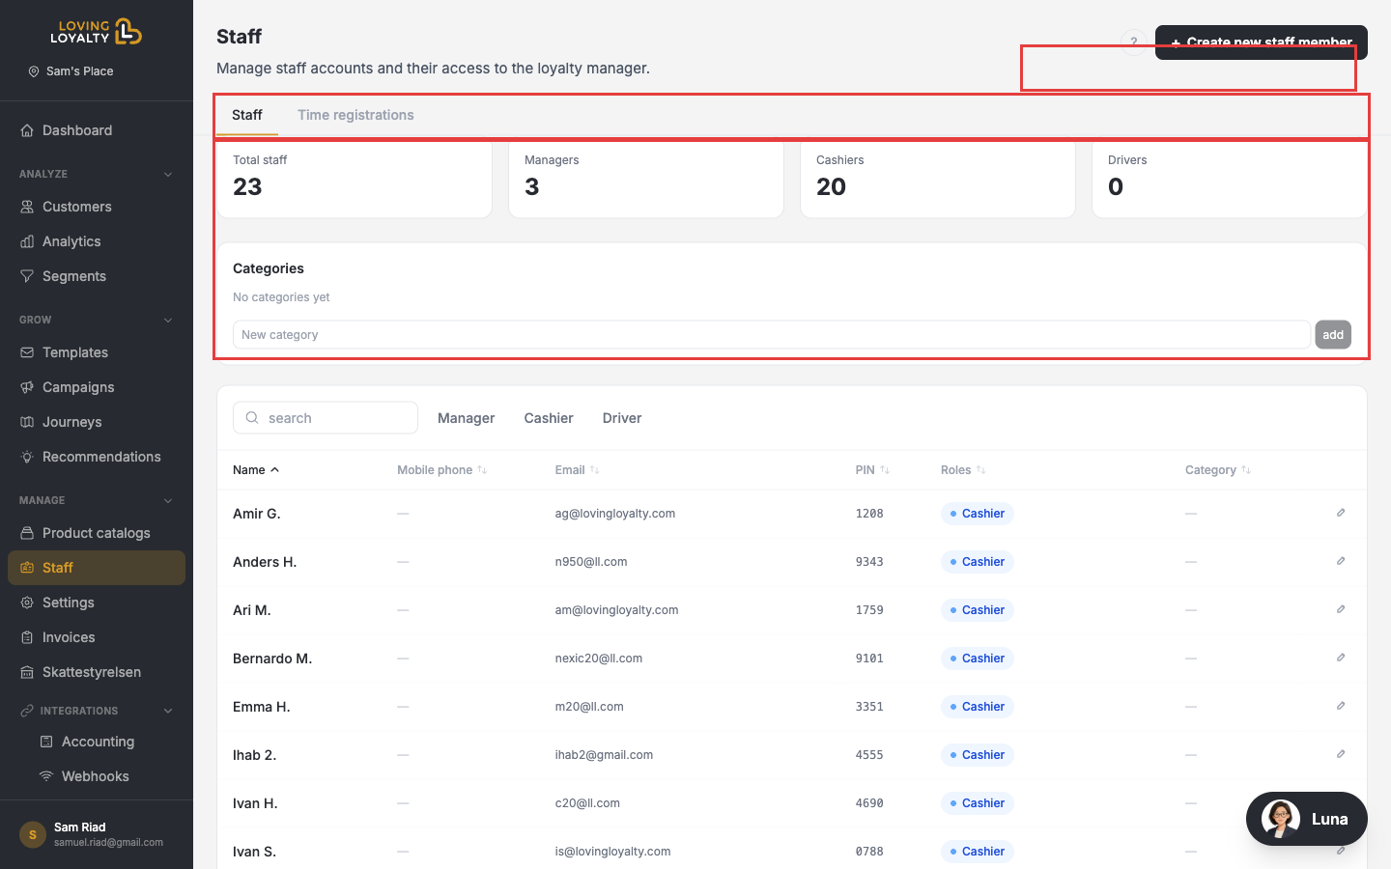
Task: Sort by Roles column arrows
Action: [980, 470]
